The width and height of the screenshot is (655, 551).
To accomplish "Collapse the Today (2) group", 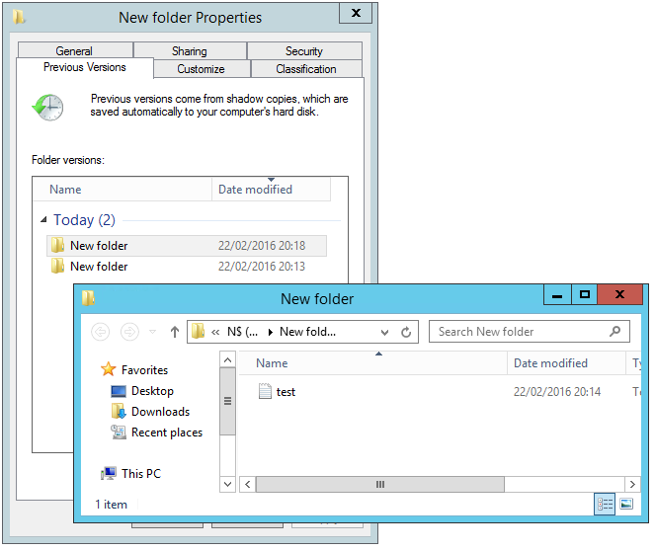I will [43, 219].
